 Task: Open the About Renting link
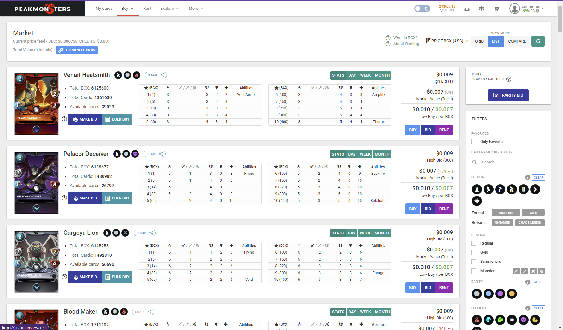[406, 44]
